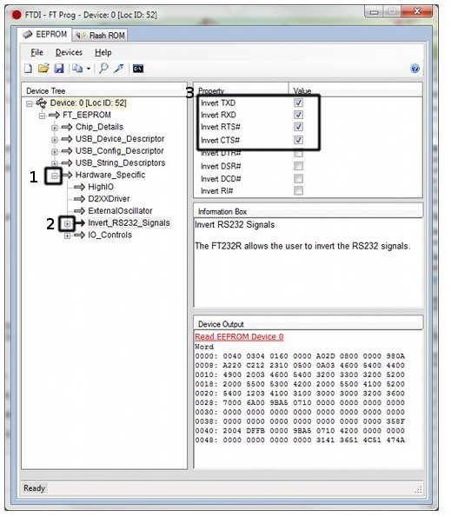Select D2XXDriver tree item

point(109,199)
